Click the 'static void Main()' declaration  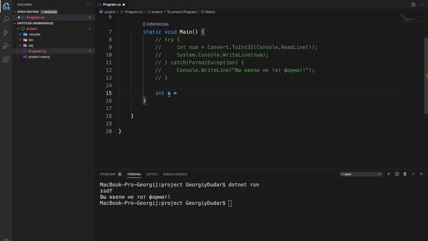pos(171,32)
